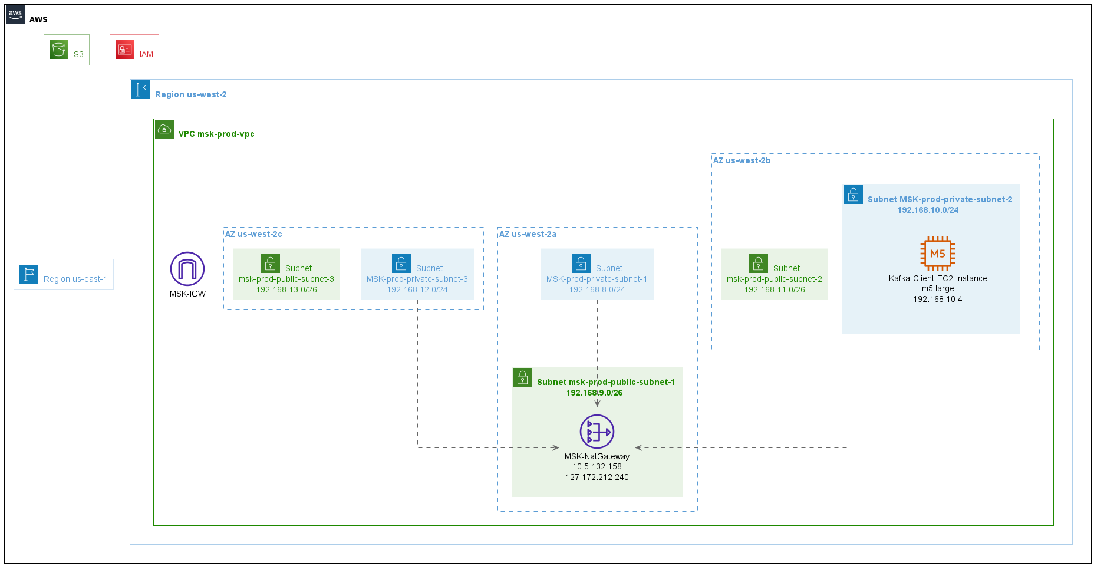
Task: Select the IAM service icon
Action: (x=125, y=50)
